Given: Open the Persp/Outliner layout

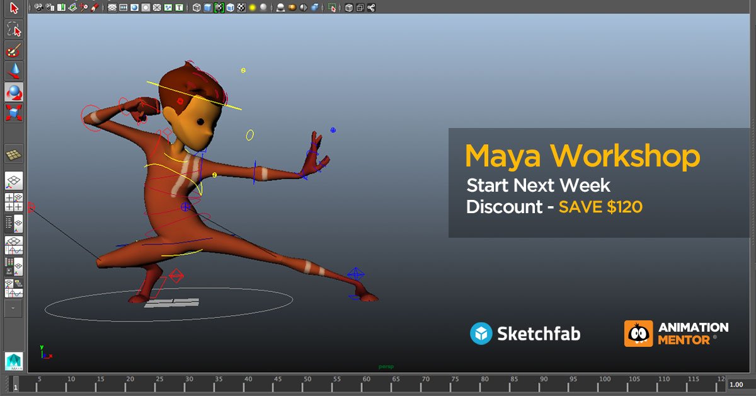Looking at the screenshot, I should coord(14,224).
